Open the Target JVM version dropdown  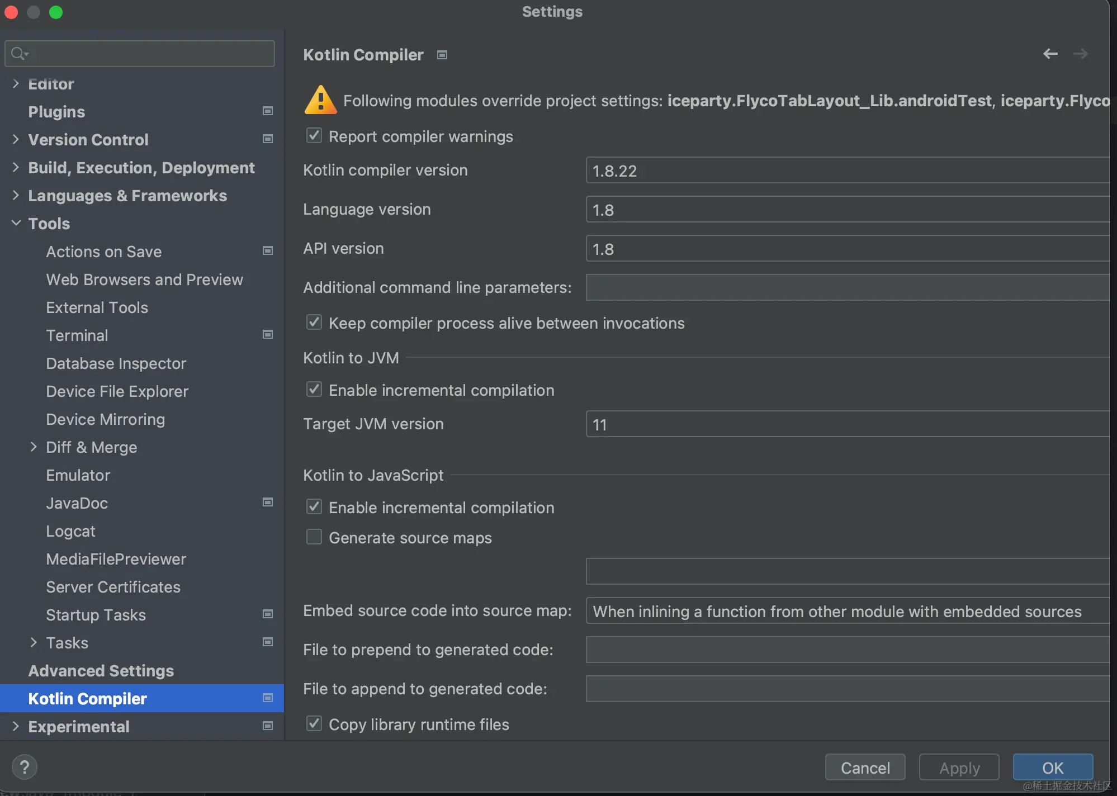click(x=846, y=424)
